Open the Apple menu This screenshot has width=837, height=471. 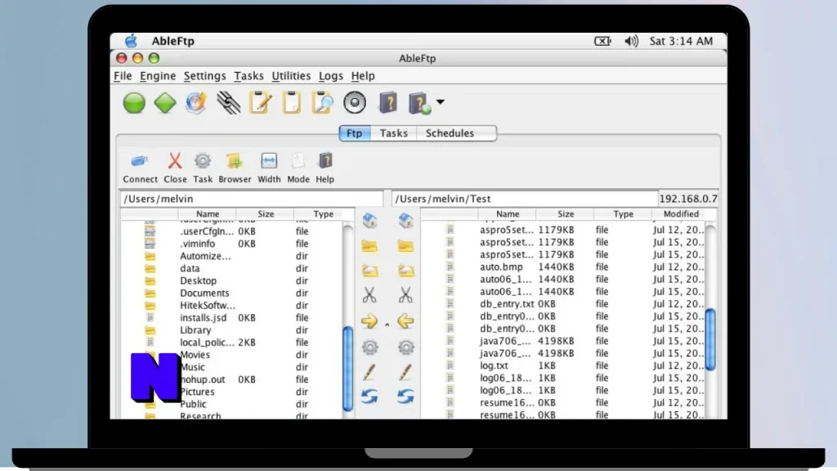[x=132, y=41]
